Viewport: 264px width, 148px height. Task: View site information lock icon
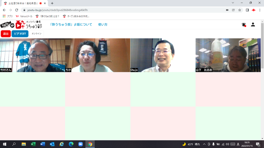24,10
